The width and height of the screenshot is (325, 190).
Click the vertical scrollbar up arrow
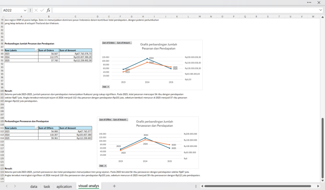[x=323, y=17]
